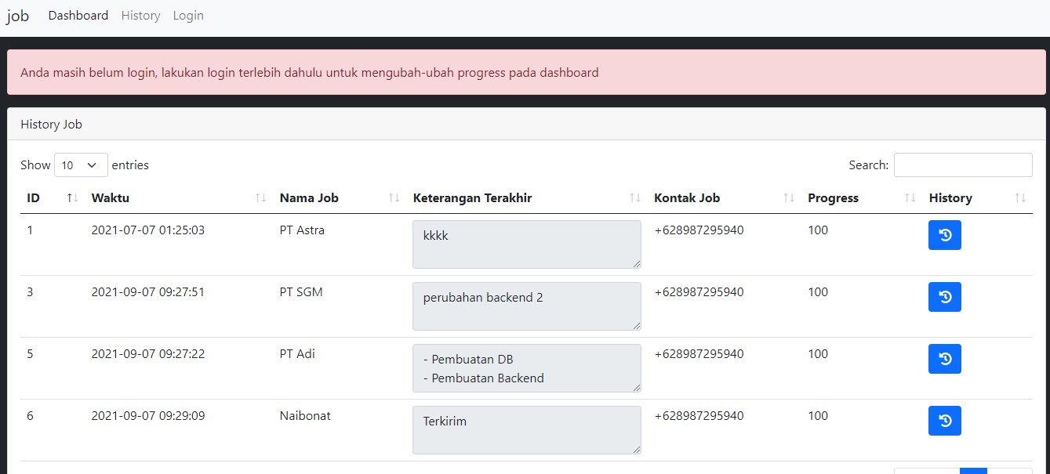The height and width of the screenshot is (474, 1050).
Task: Click the job brand logo link
Action: point(17,16)
